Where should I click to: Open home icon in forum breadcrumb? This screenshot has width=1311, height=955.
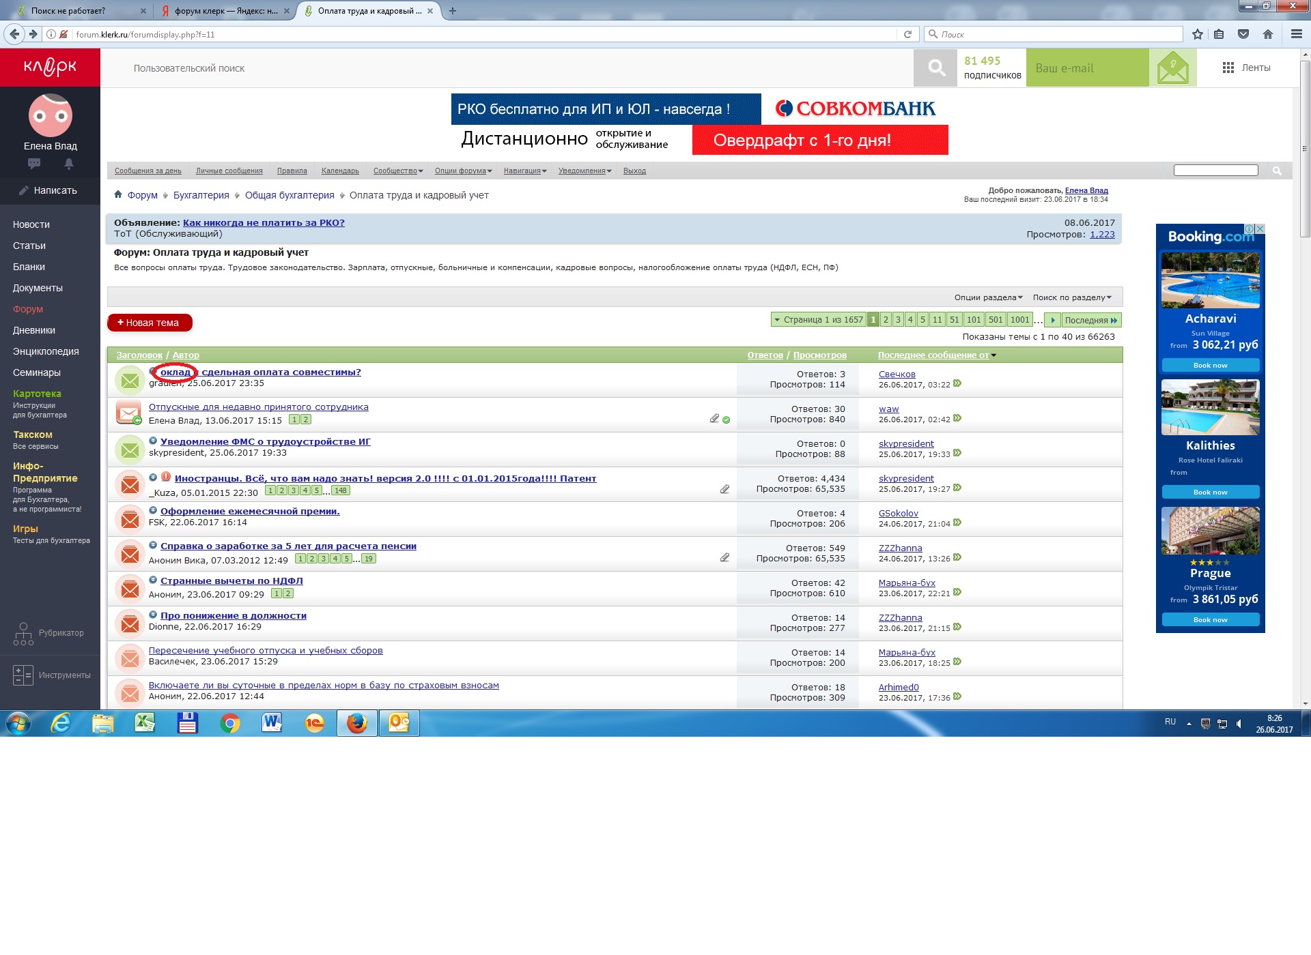pyautogui.click(x=118, y=194)
